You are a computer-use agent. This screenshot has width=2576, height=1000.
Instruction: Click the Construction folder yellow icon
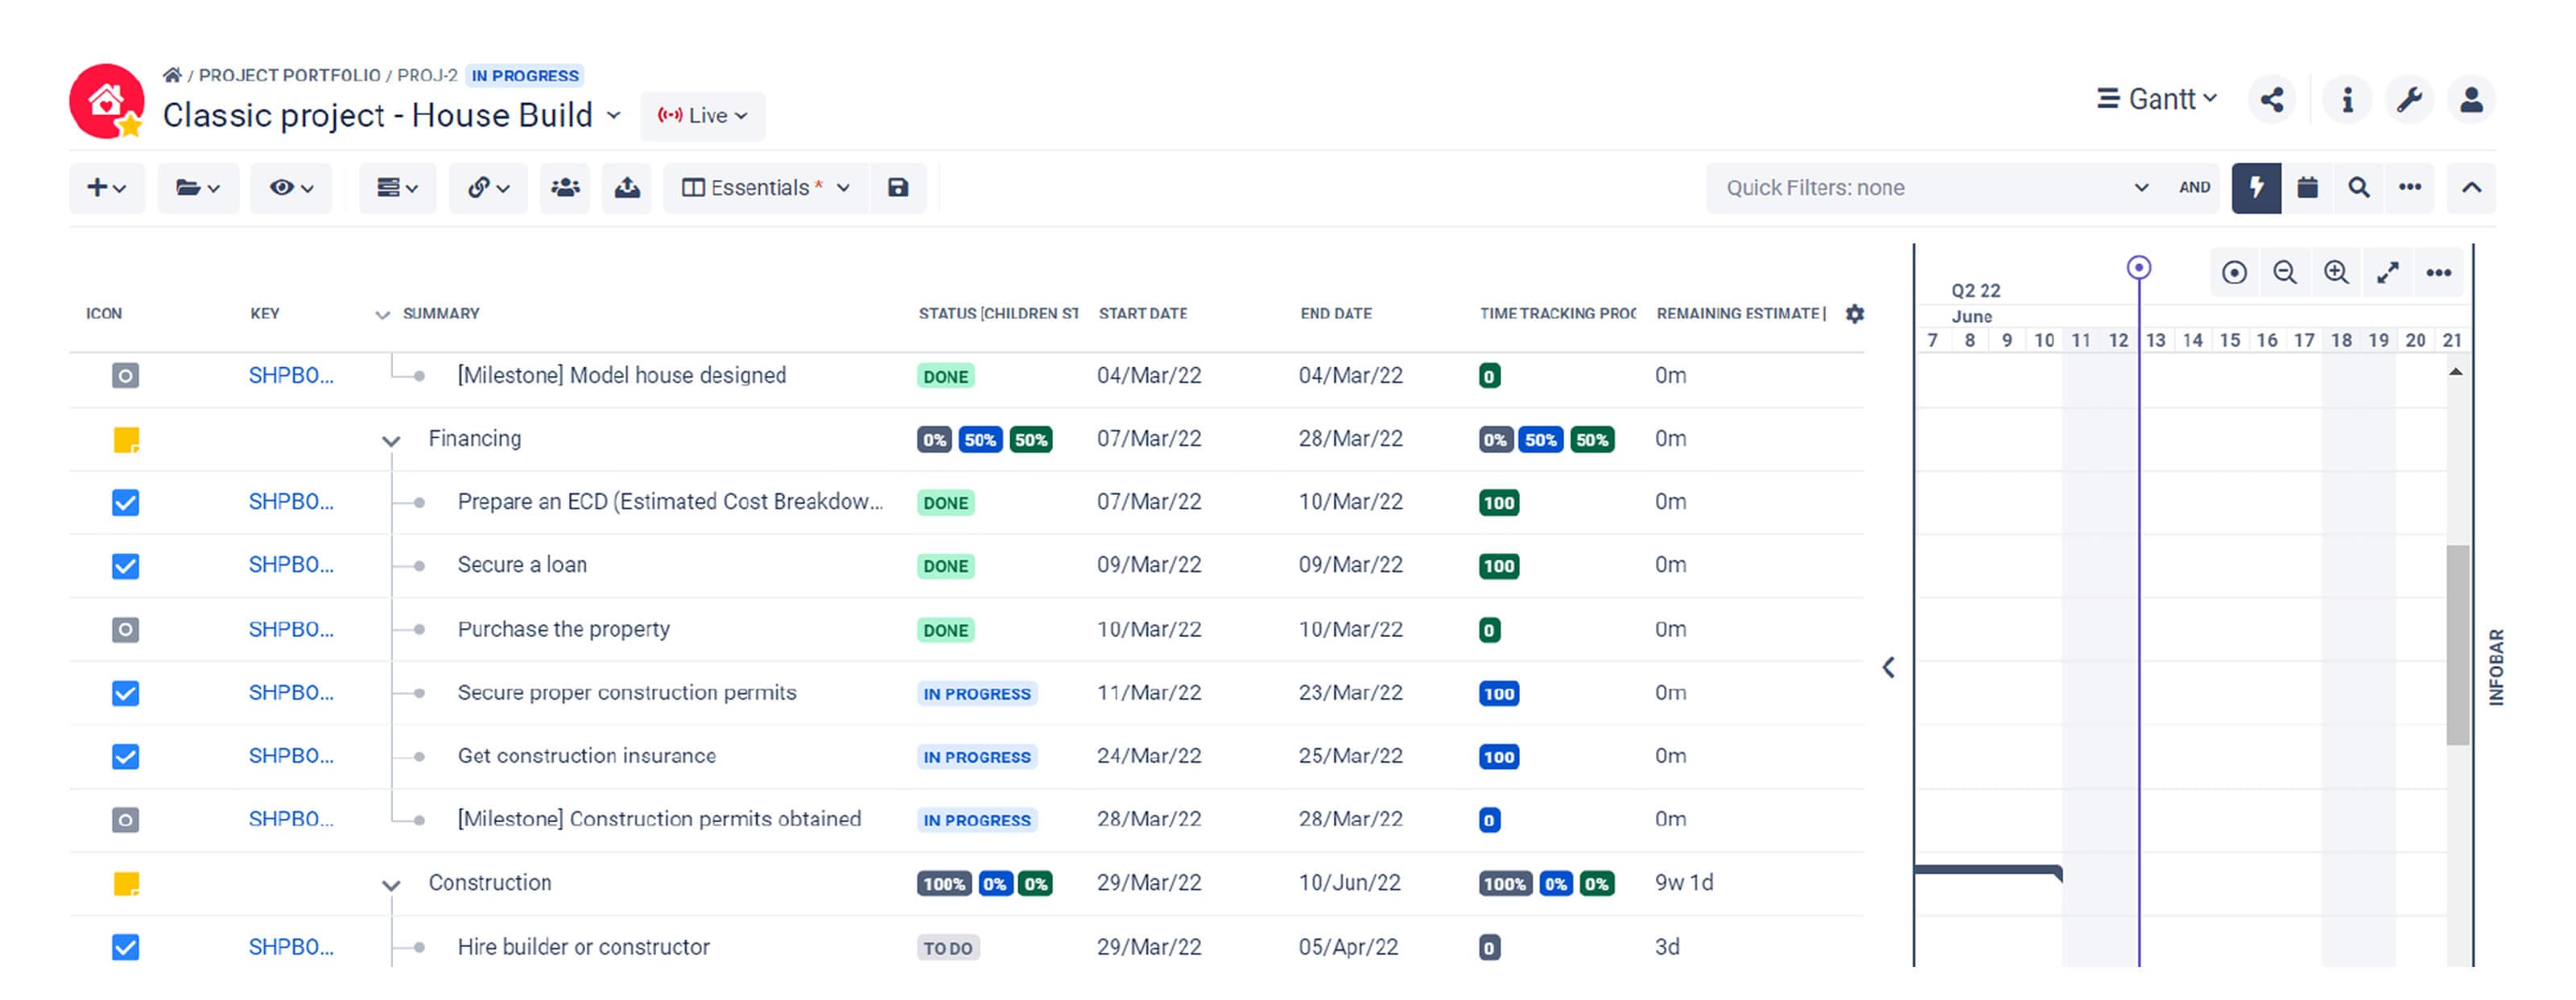[126, 884]
